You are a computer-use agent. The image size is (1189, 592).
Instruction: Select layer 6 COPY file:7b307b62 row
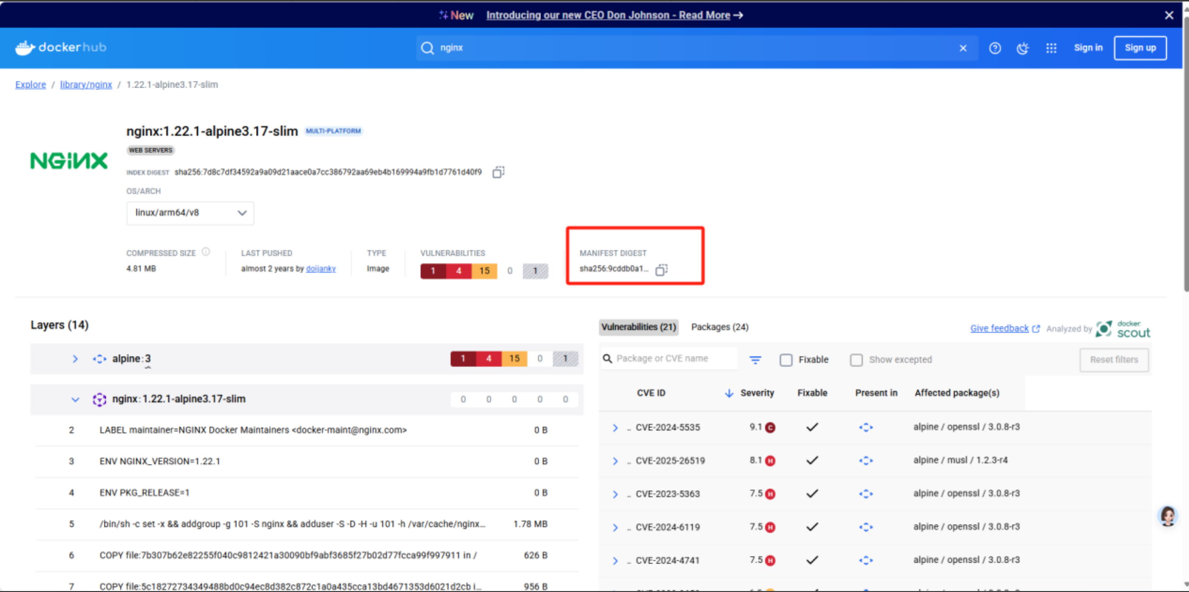point(307,555)
